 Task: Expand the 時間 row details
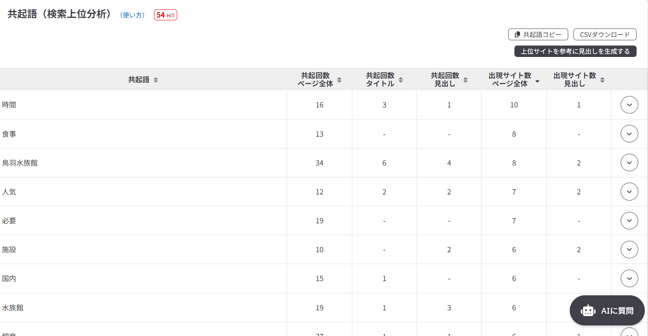pos(629,105)
